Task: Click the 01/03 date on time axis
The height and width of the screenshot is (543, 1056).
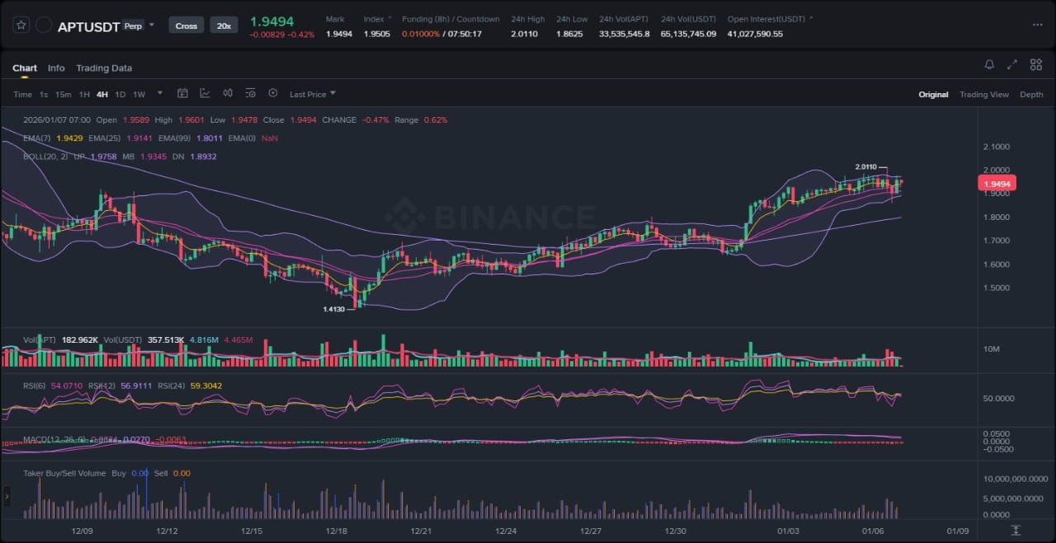Action: 789,531
